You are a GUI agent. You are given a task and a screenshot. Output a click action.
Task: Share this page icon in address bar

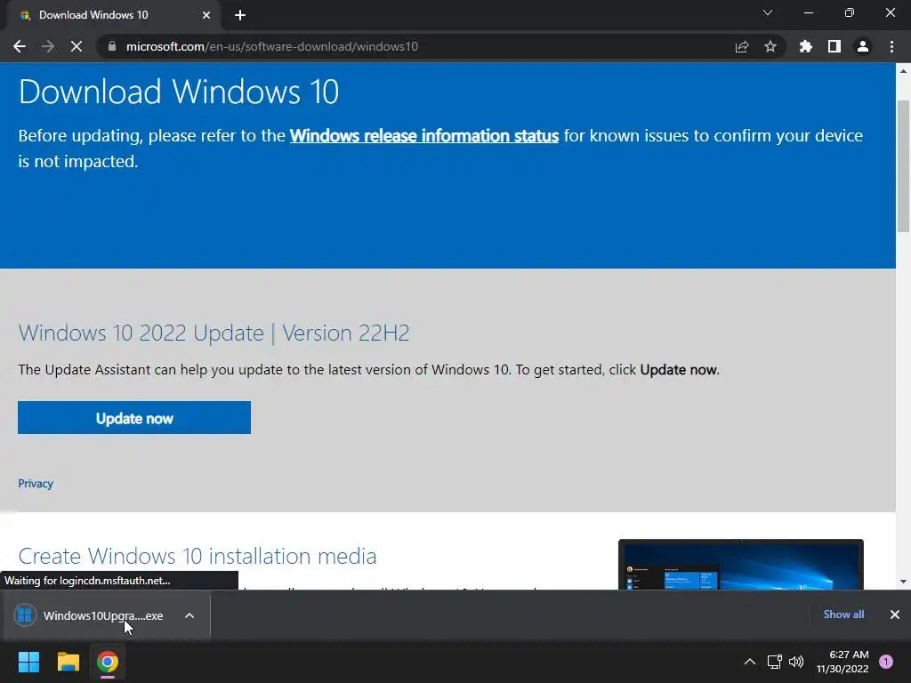pyautogui.click(x=742, y=46)
